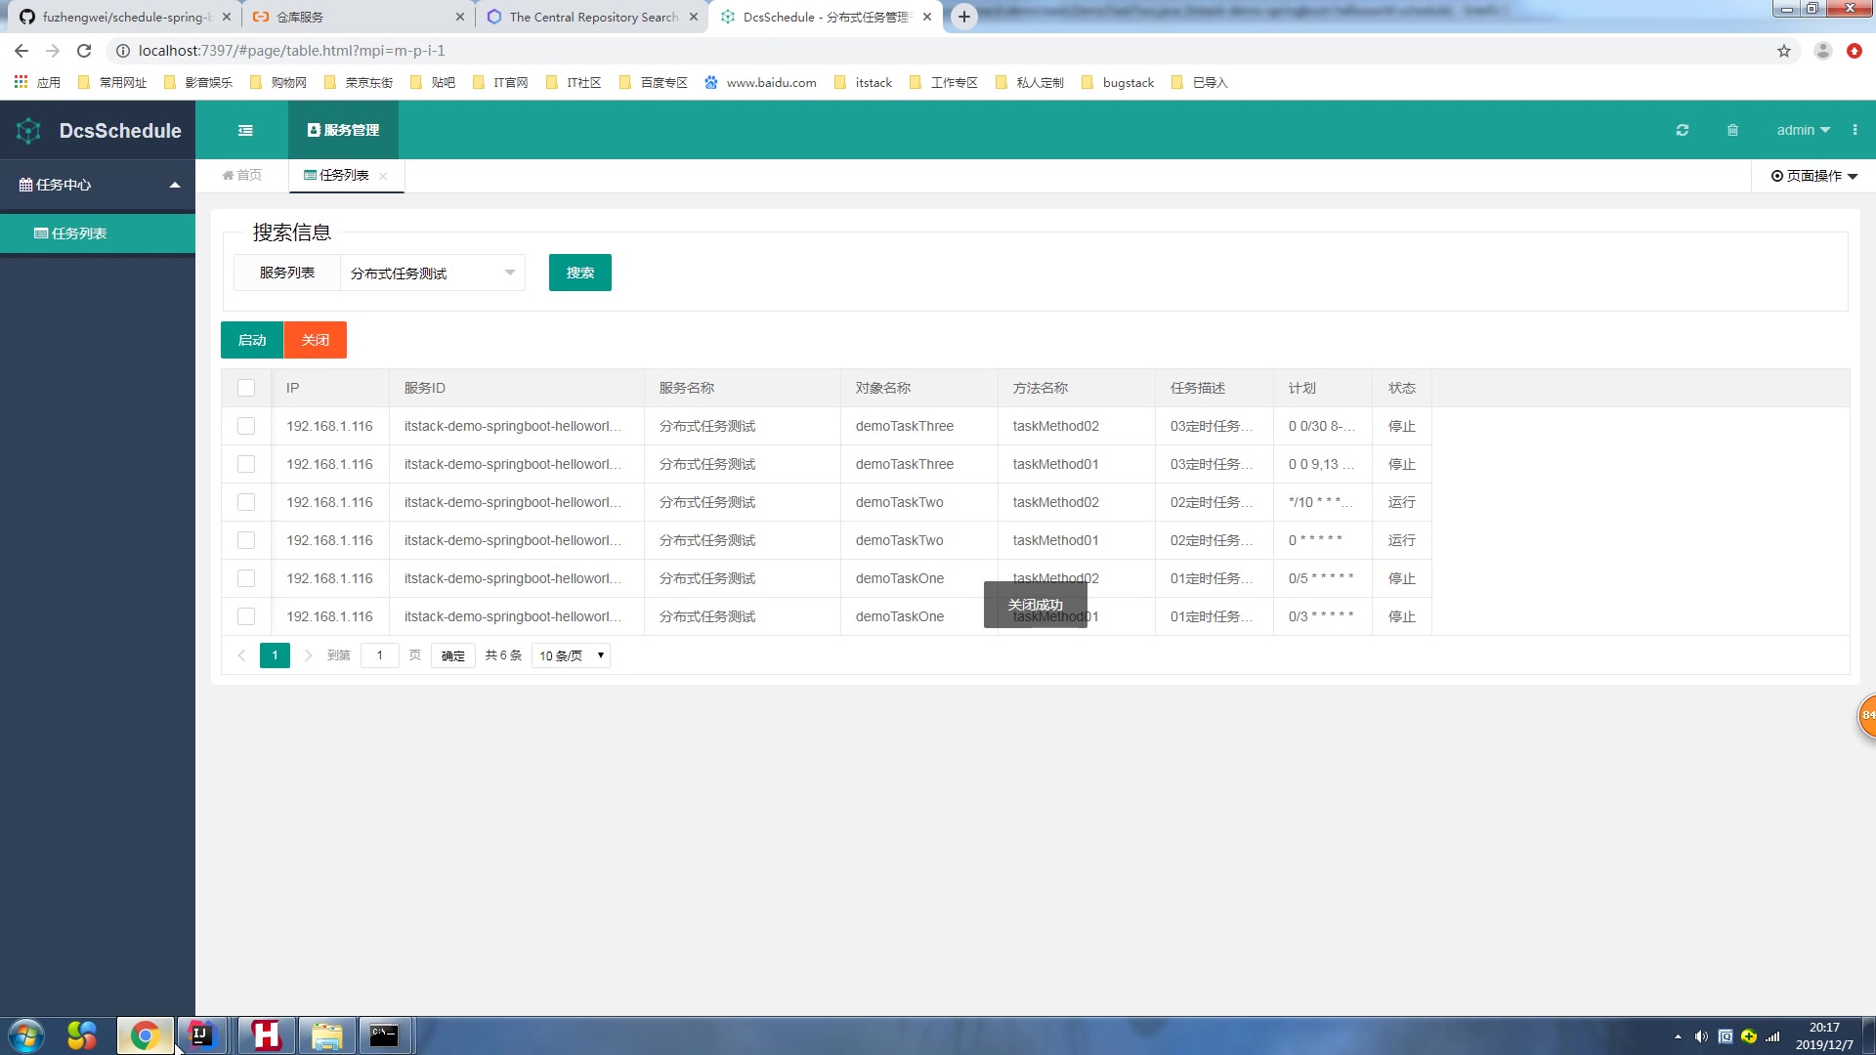Check the demoTaskThree taskMethod02 row checkbox
Image resolution: width=1876 pixels, height=1055 pixels.
click(246, 426)
